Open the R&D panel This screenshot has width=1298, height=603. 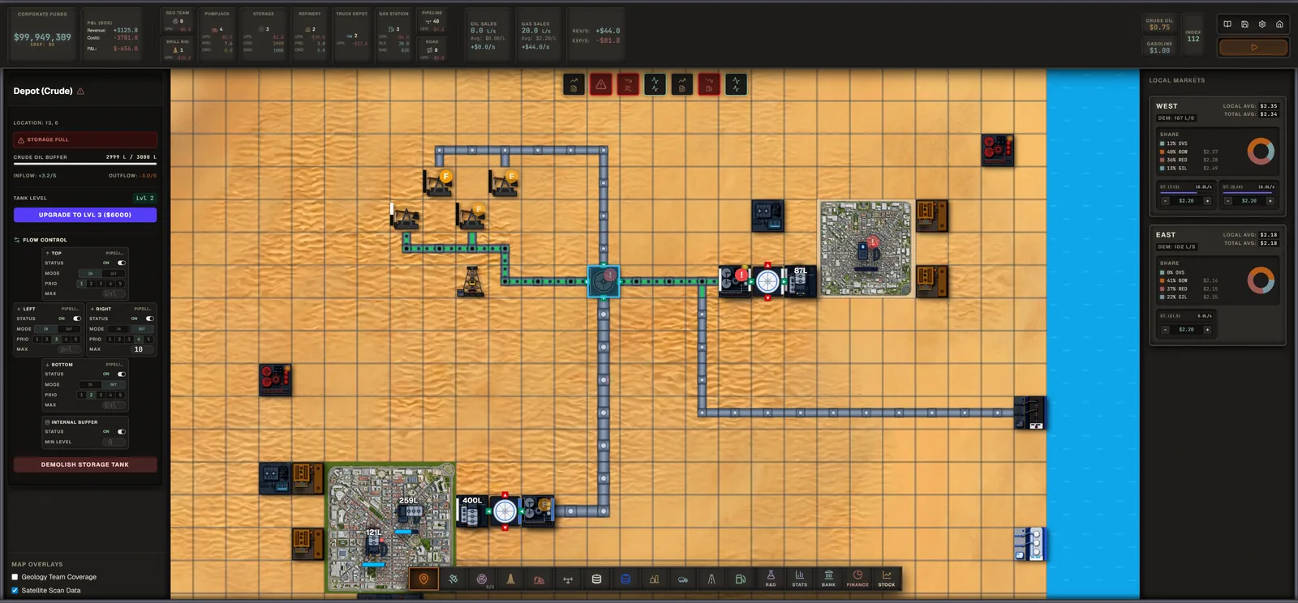(771, 579)
